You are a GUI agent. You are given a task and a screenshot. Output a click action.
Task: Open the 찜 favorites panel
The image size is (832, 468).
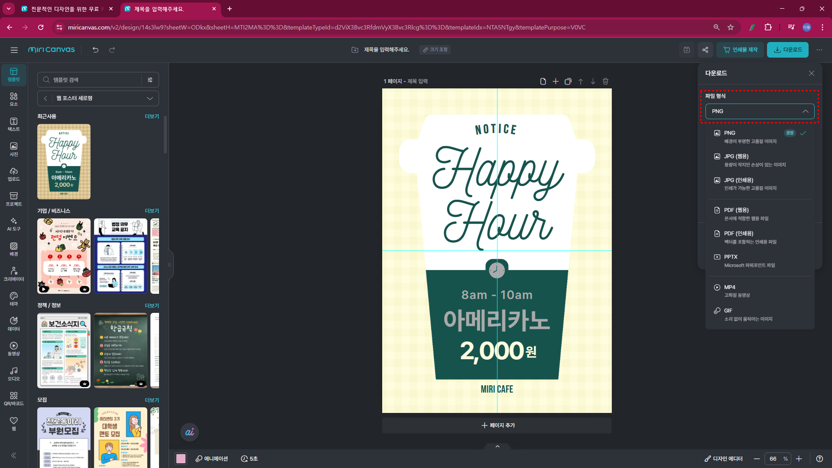[x=14, y=424]
